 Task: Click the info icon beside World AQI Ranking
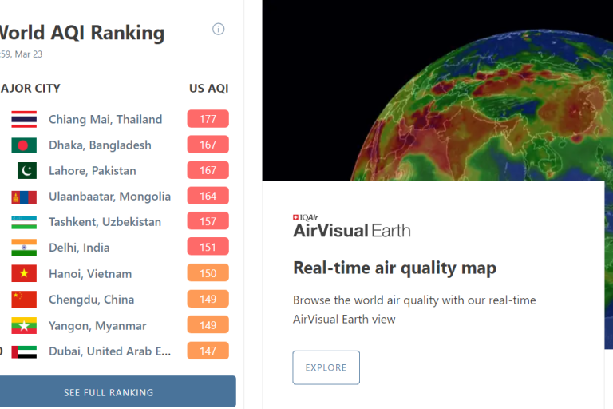(x=218, y=30)
